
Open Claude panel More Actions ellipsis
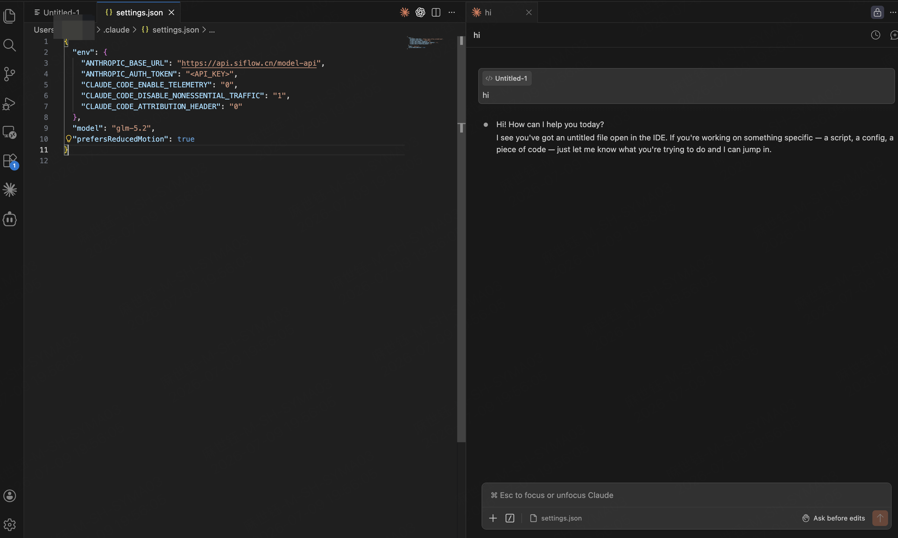coord(893,12)
